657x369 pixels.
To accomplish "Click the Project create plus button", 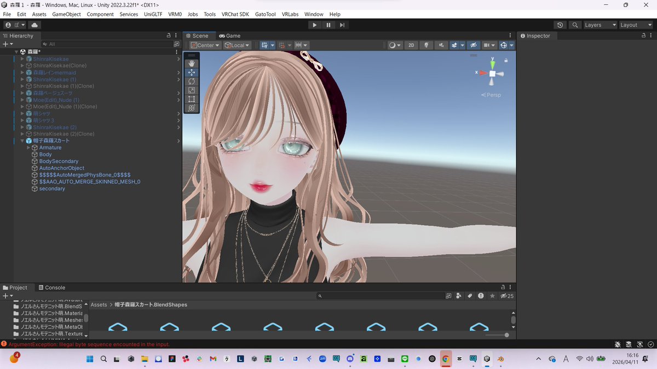I will 7,296.
